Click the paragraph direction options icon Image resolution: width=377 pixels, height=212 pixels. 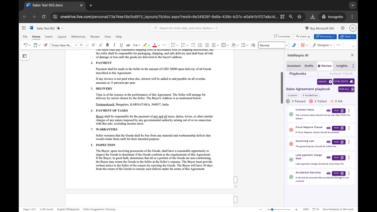[253, 45]
